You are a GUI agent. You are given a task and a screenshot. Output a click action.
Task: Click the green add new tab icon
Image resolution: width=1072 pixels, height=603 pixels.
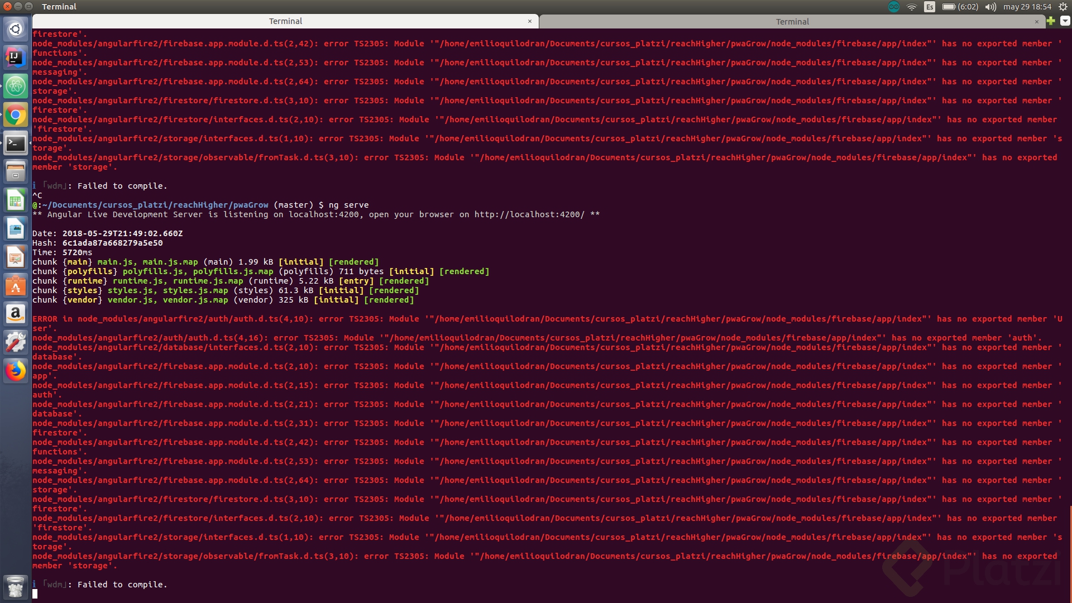(1051, 21)
